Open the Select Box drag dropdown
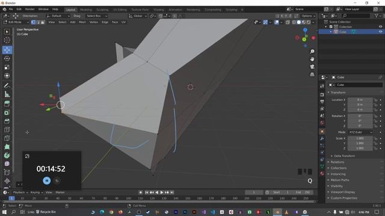 point(96,16)
